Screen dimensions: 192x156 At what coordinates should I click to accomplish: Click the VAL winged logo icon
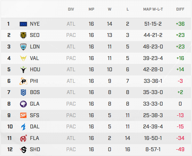point(24,58)
